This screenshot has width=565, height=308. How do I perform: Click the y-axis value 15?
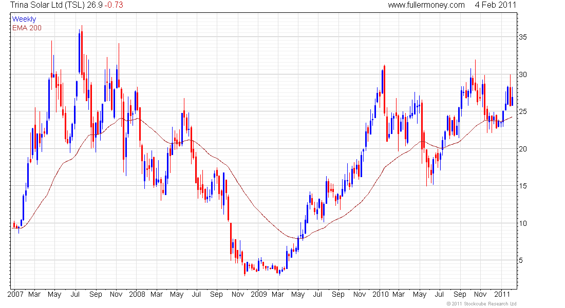(522, 186)
